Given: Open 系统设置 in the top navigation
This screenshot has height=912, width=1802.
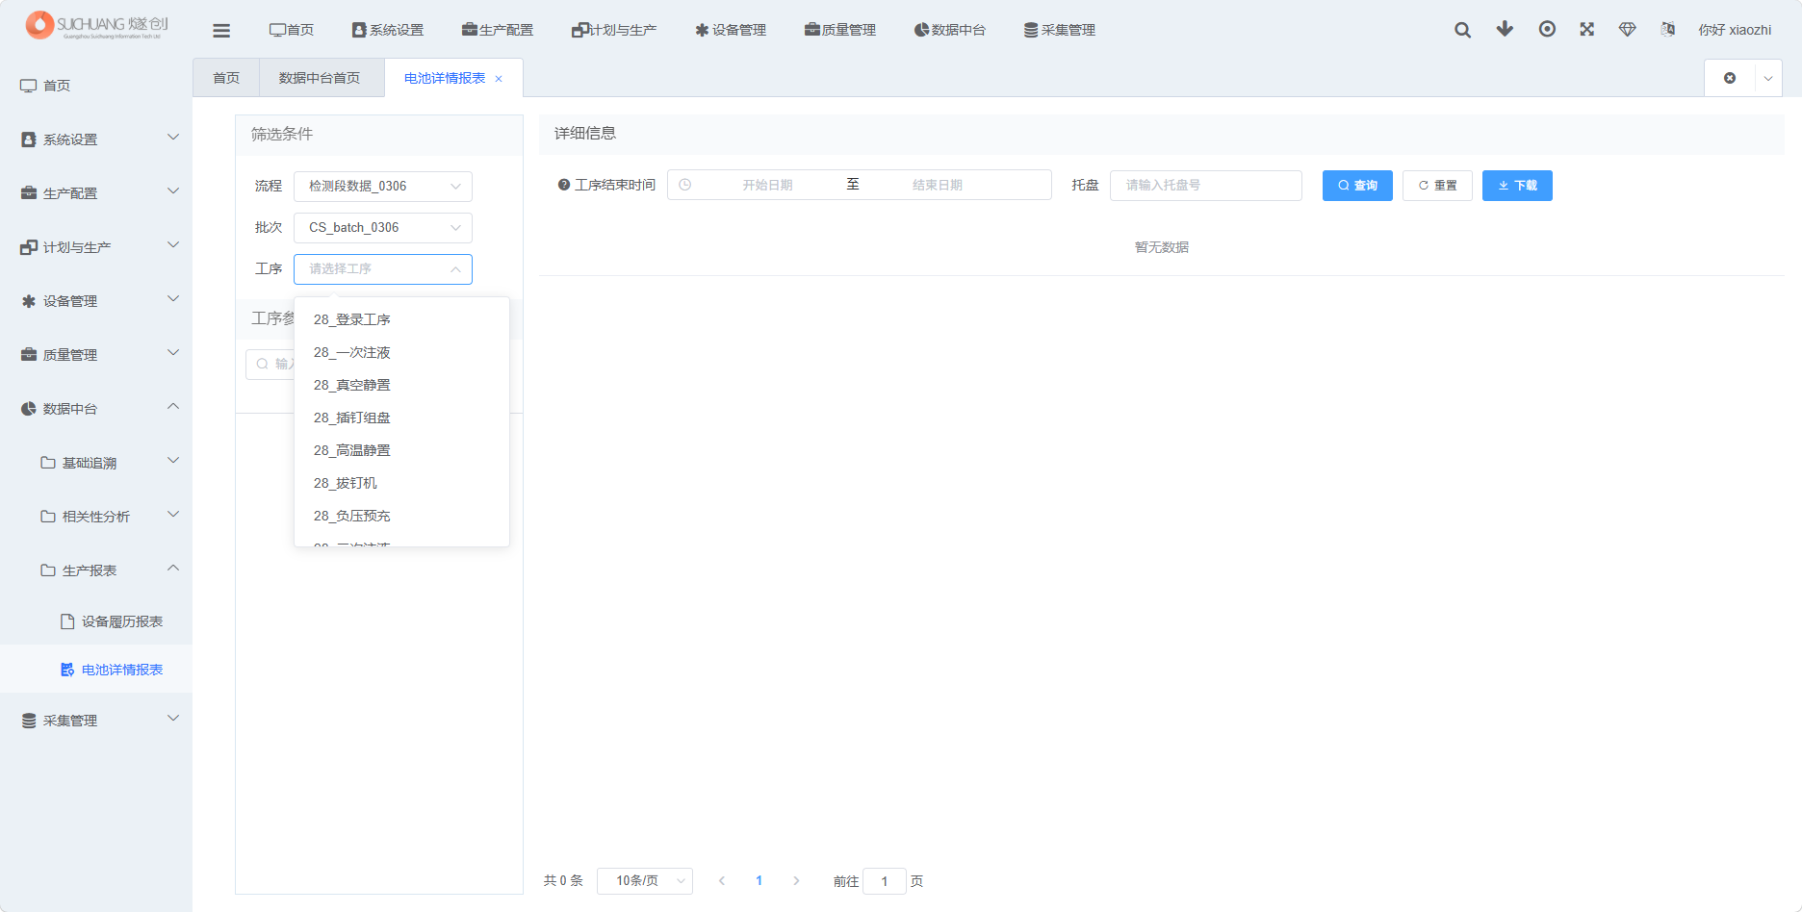Looking at the screenshot, I should coord(388,30).
